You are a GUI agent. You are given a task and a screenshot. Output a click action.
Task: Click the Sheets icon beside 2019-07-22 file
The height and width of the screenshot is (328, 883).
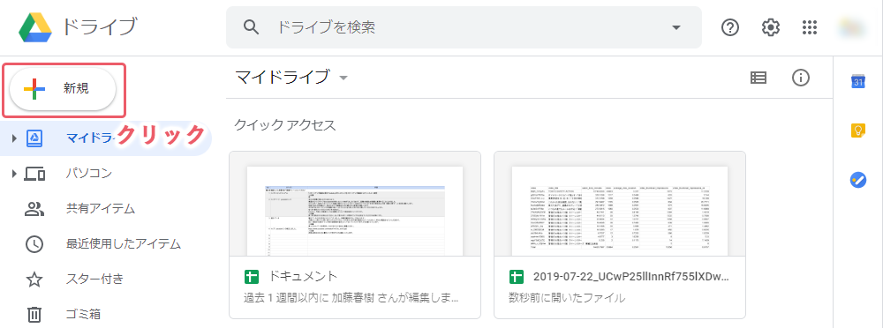(516, 277)
